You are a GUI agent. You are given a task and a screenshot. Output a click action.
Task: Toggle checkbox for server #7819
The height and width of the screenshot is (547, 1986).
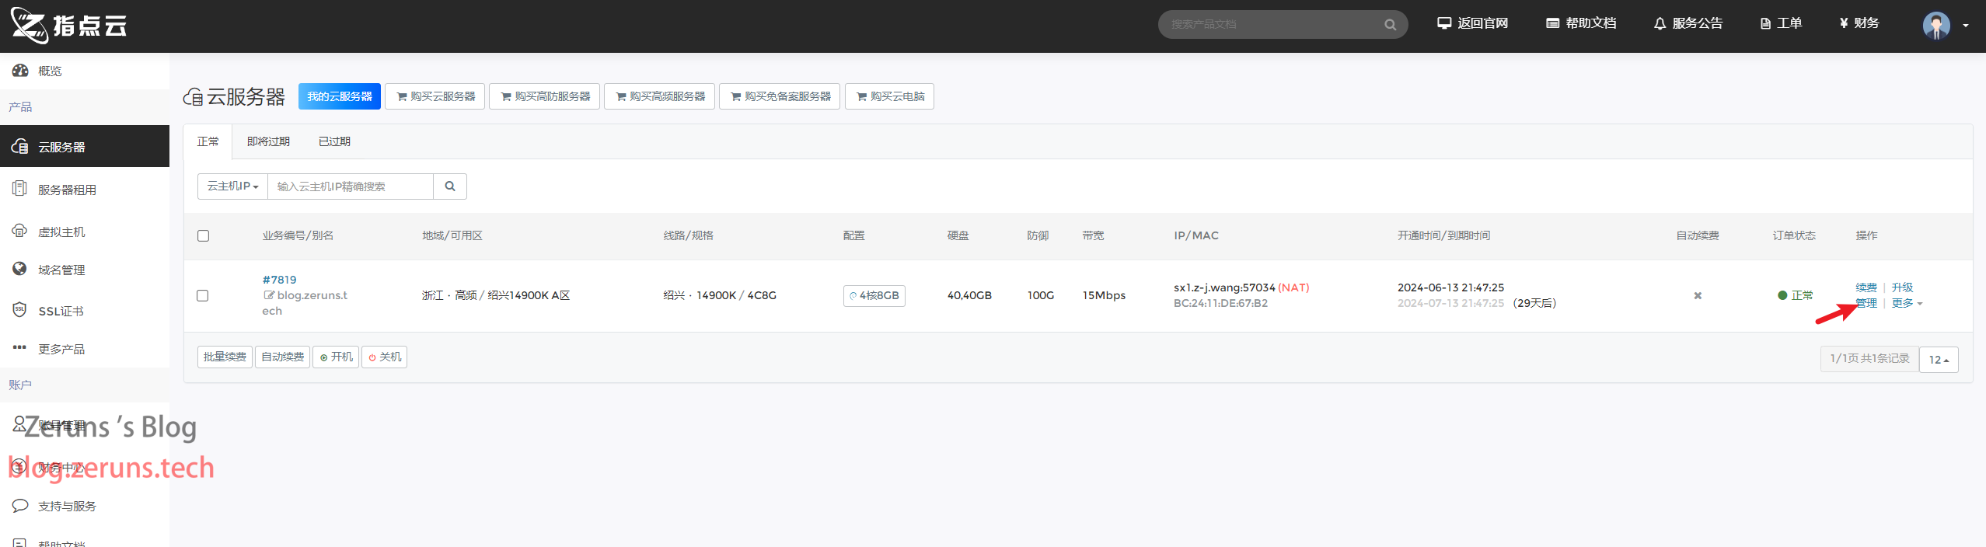(203, 296)
